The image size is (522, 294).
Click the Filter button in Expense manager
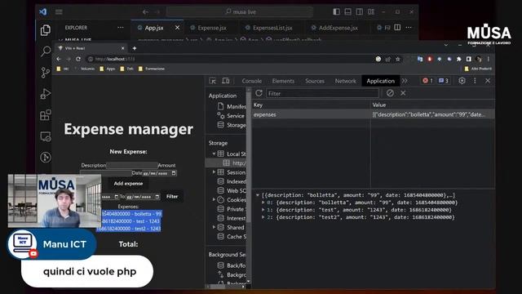click(172, 197)
